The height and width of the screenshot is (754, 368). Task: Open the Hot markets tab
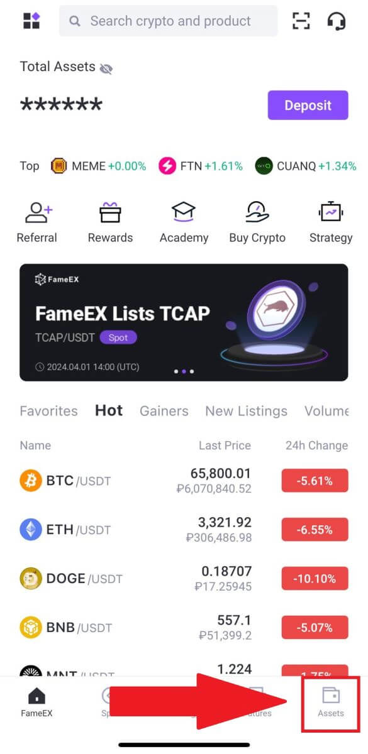[x=108, y=410]
